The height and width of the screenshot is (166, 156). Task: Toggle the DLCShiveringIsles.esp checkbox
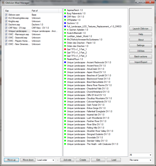pos(6,18)
